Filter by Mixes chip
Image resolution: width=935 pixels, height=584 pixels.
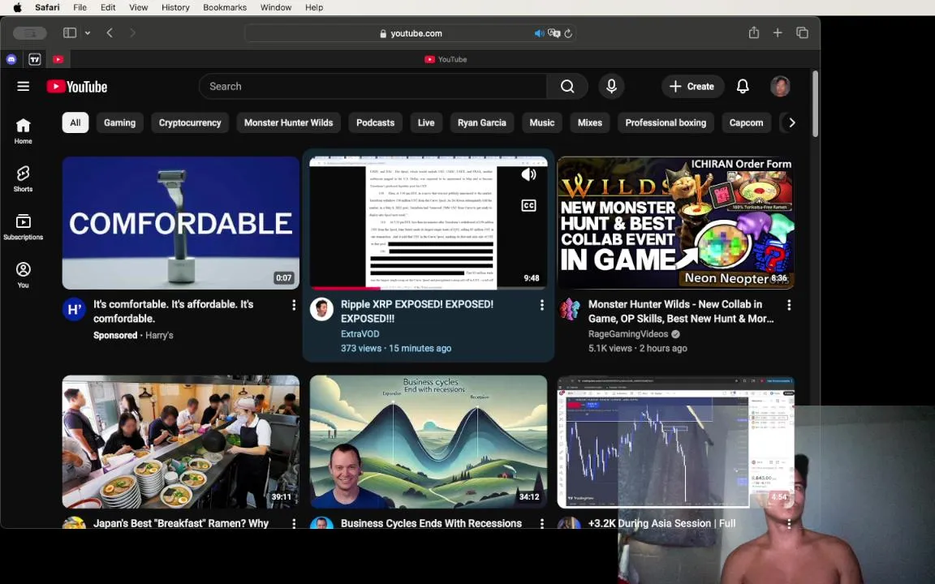click(x=590, y=122)
